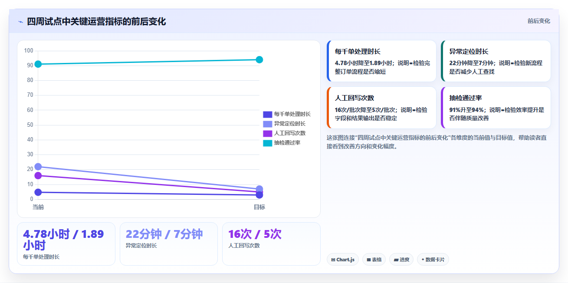Toggle the 人工回写次数 legend entry

point(284,133)
